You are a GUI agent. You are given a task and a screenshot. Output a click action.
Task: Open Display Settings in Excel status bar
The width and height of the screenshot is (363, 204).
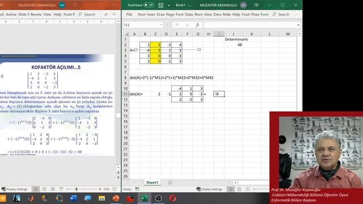[x=209, y=189]
